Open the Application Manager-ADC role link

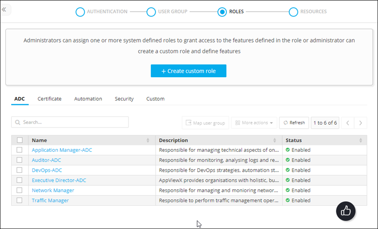tap(62, 150)
